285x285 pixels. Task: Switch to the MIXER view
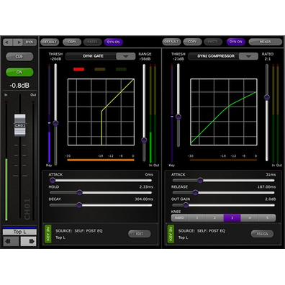(x=265, y=42)
